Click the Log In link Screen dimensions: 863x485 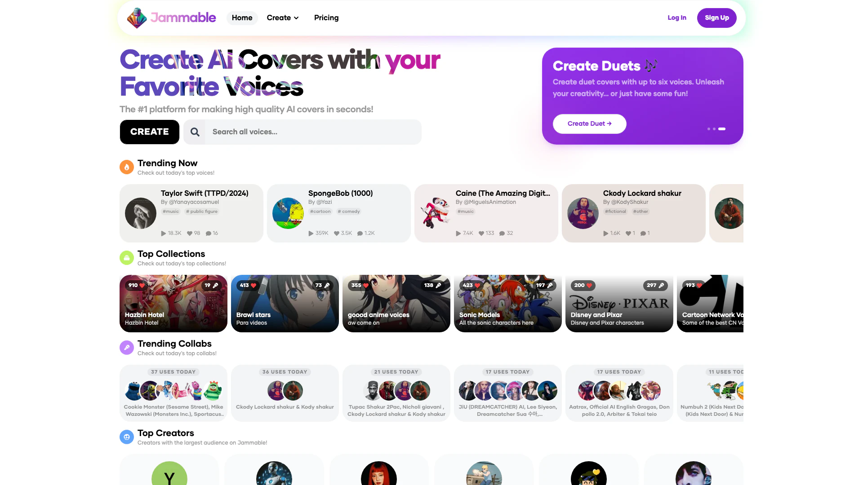point(677,18)
